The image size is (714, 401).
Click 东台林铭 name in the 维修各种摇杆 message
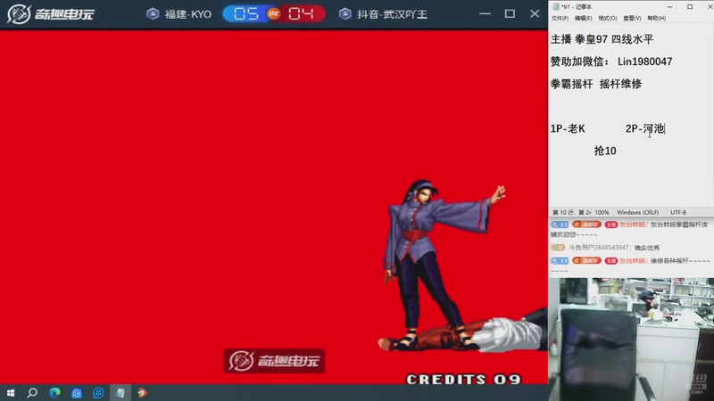tap(633, 261)
